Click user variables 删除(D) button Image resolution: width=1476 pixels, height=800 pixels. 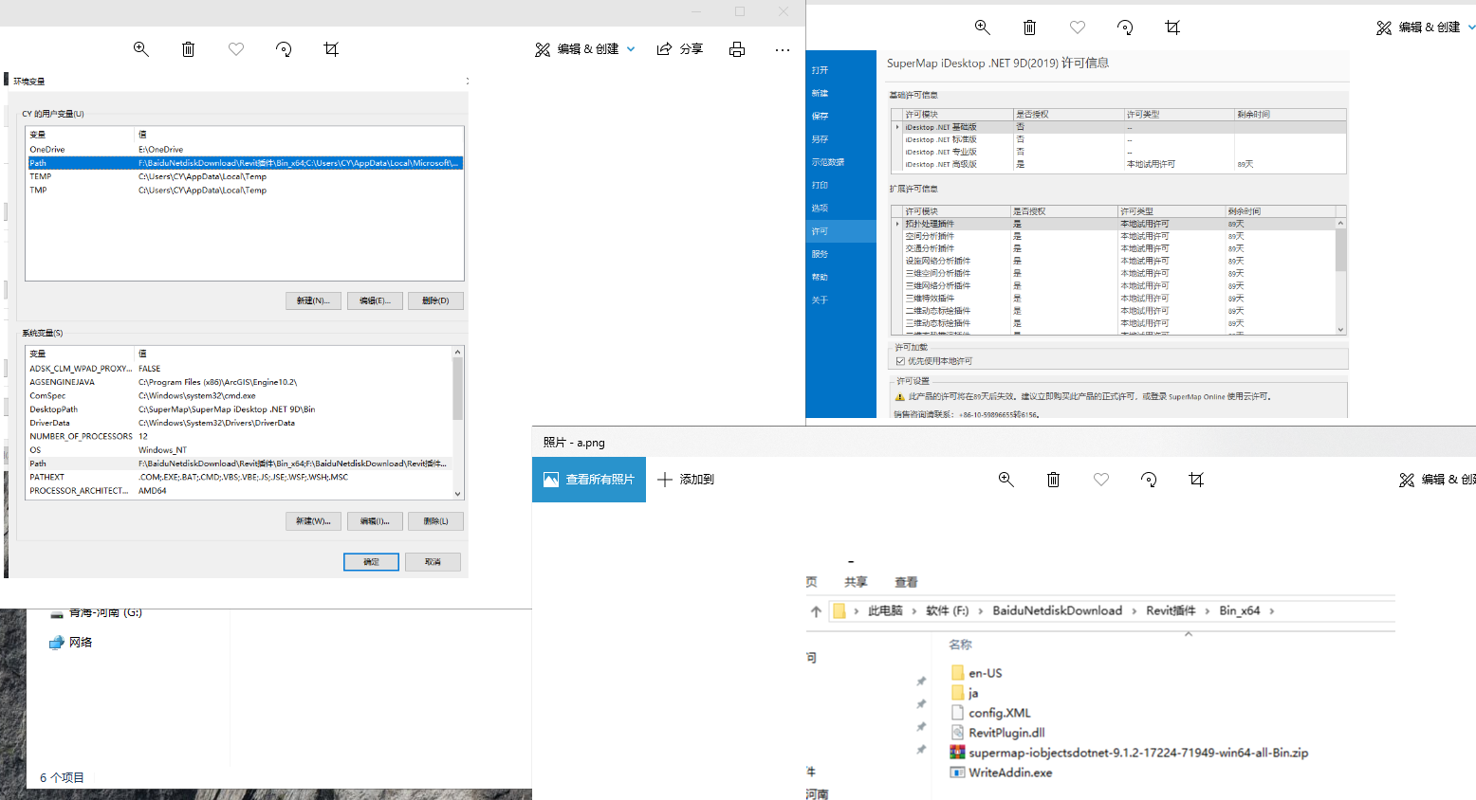point(435,300)
